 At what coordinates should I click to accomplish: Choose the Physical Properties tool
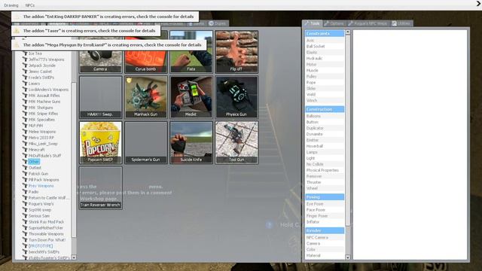(x=322, y=170)
